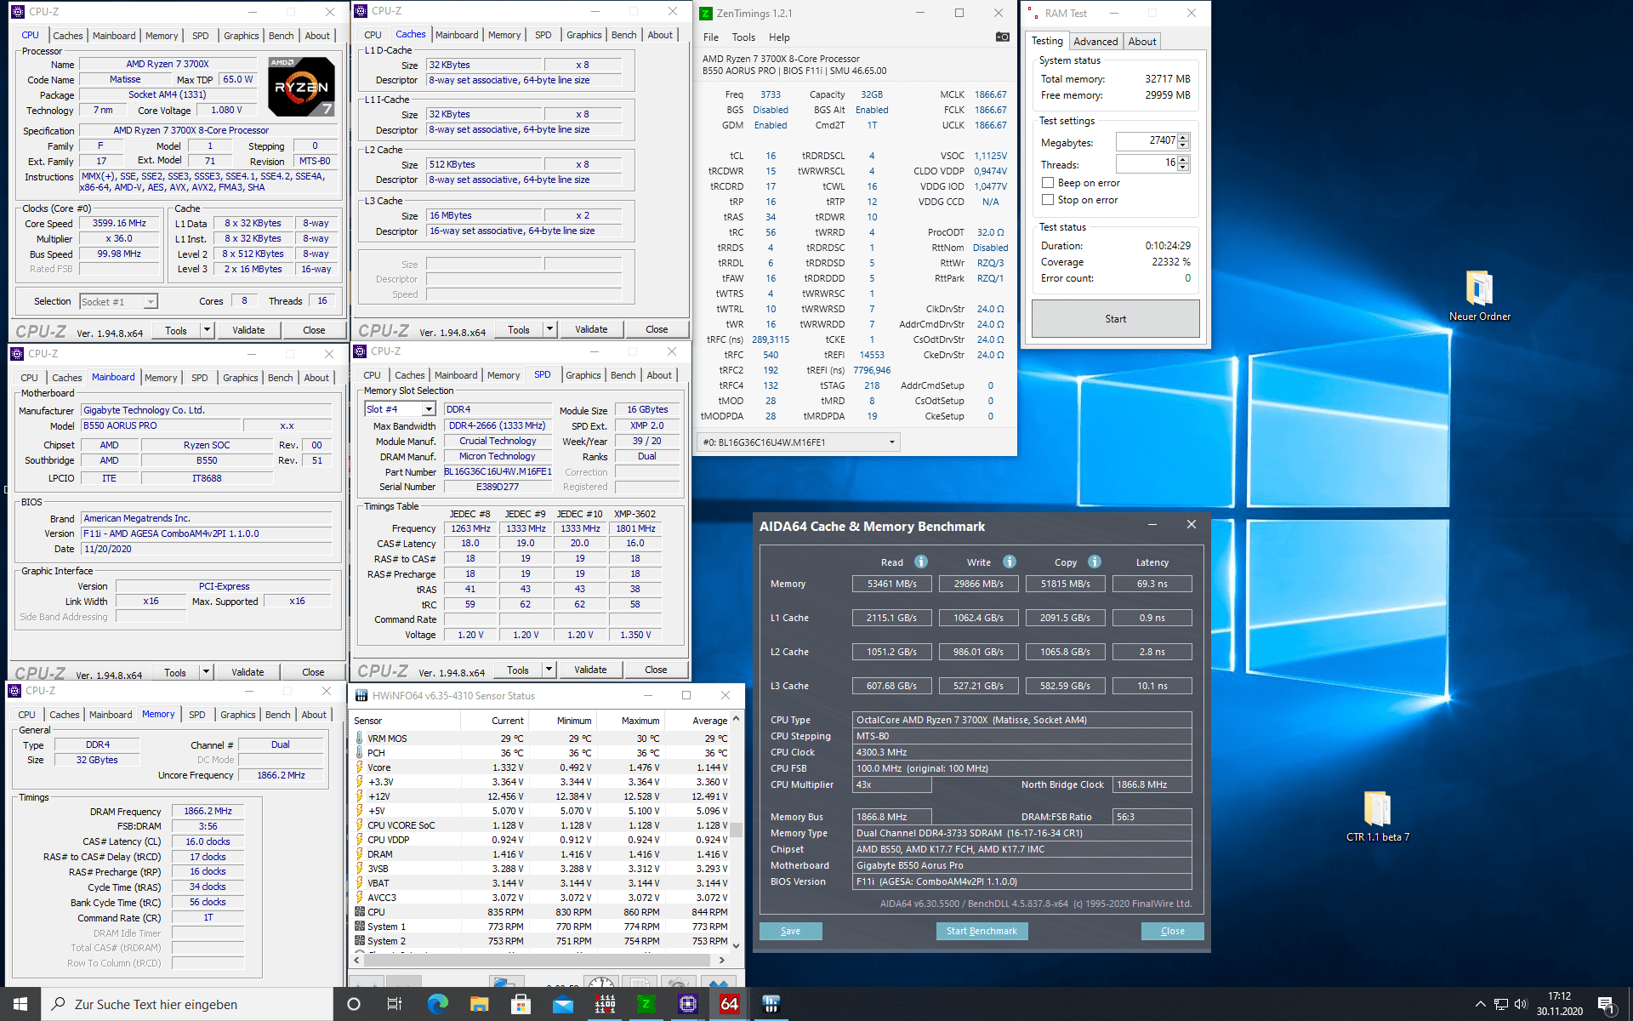The height and width of the screenshot is (1021, 1633).
Task: Select the Vcore row in HWiNFO
Action: click(x=541, y=767)
